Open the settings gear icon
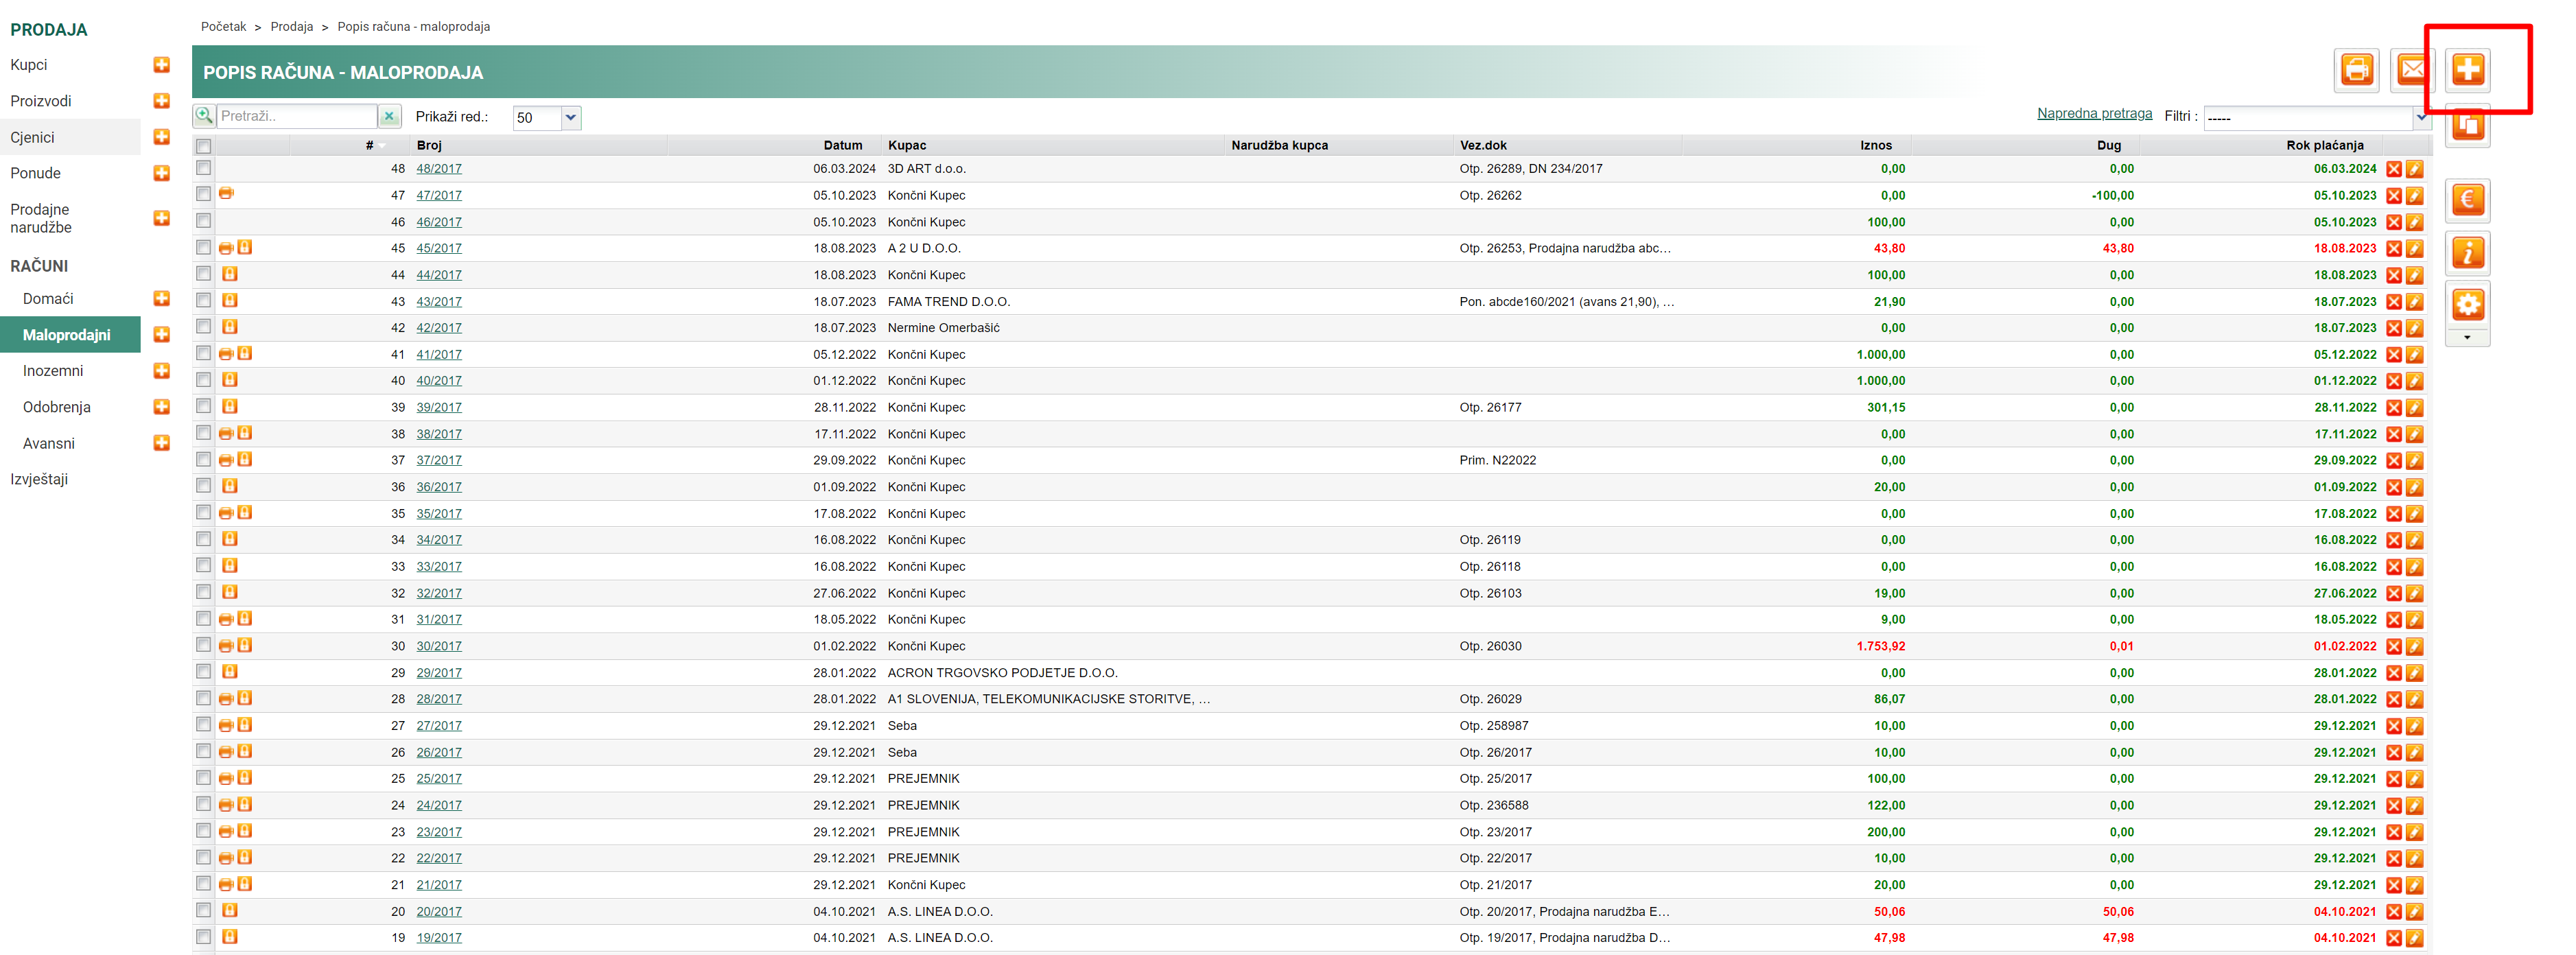2576x955 pixels. [2467, 305]
